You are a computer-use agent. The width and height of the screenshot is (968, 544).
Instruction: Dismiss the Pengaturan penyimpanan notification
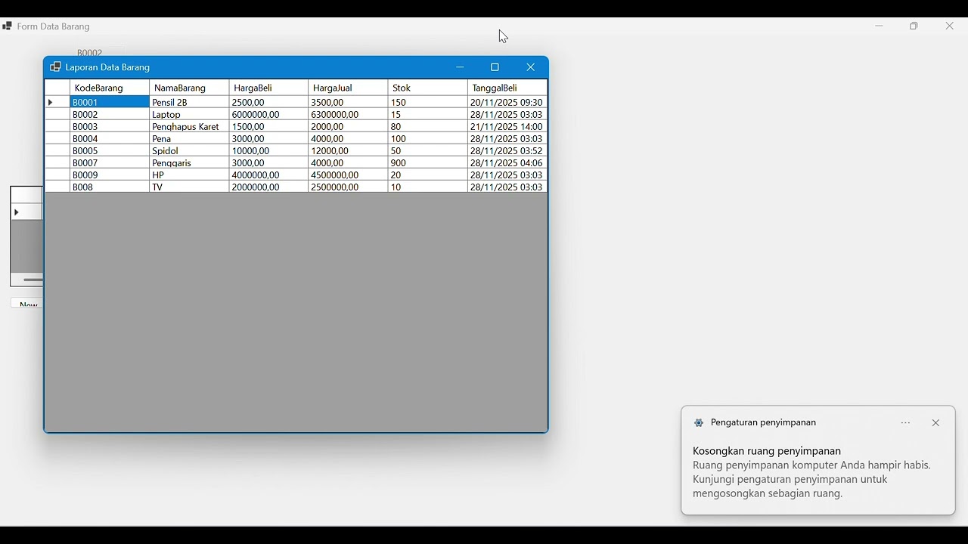tap(936, 423)
